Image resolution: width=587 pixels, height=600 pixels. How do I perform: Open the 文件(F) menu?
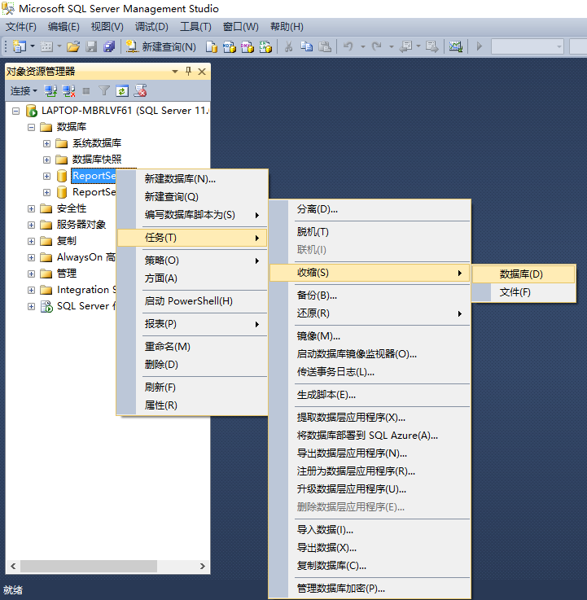click(21, 27)
